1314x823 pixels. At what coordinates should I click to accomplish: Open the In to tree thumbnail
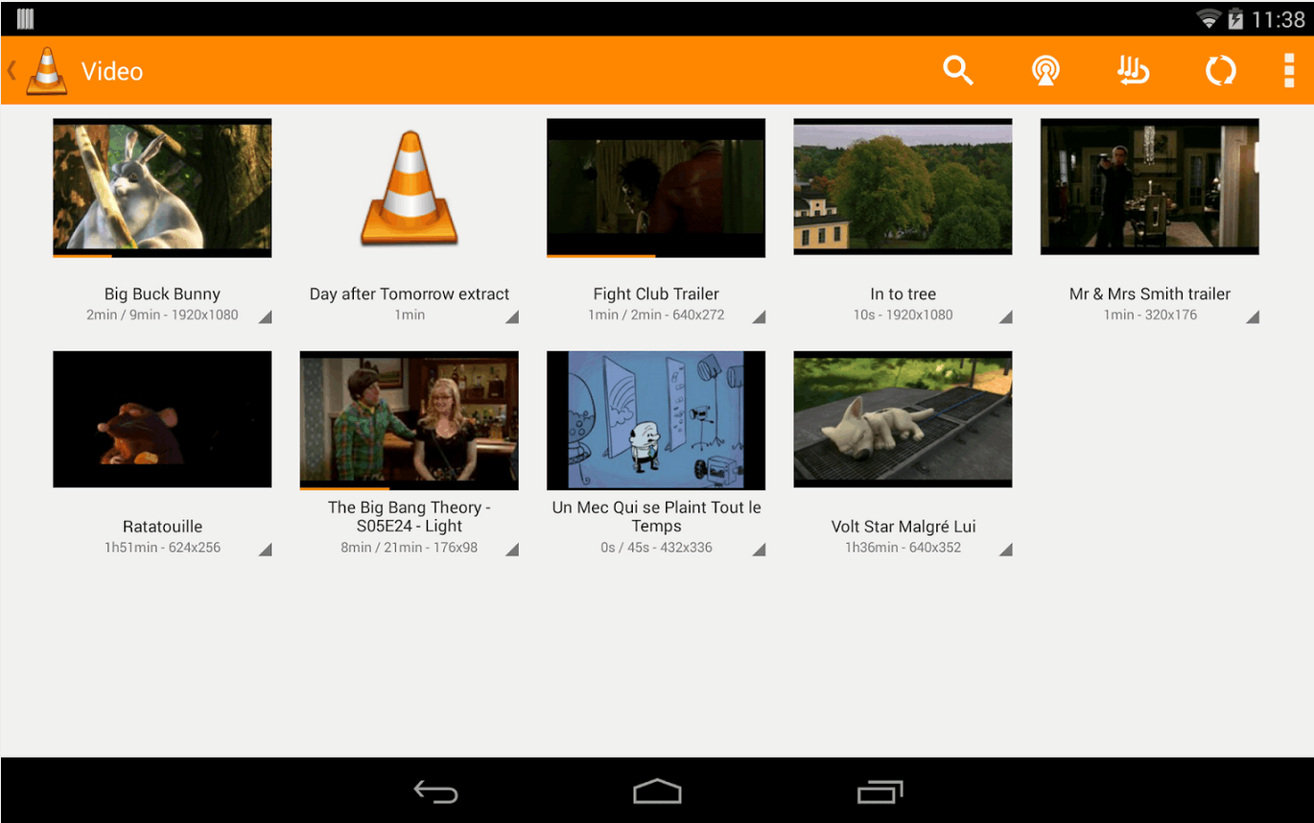[903, 187]
